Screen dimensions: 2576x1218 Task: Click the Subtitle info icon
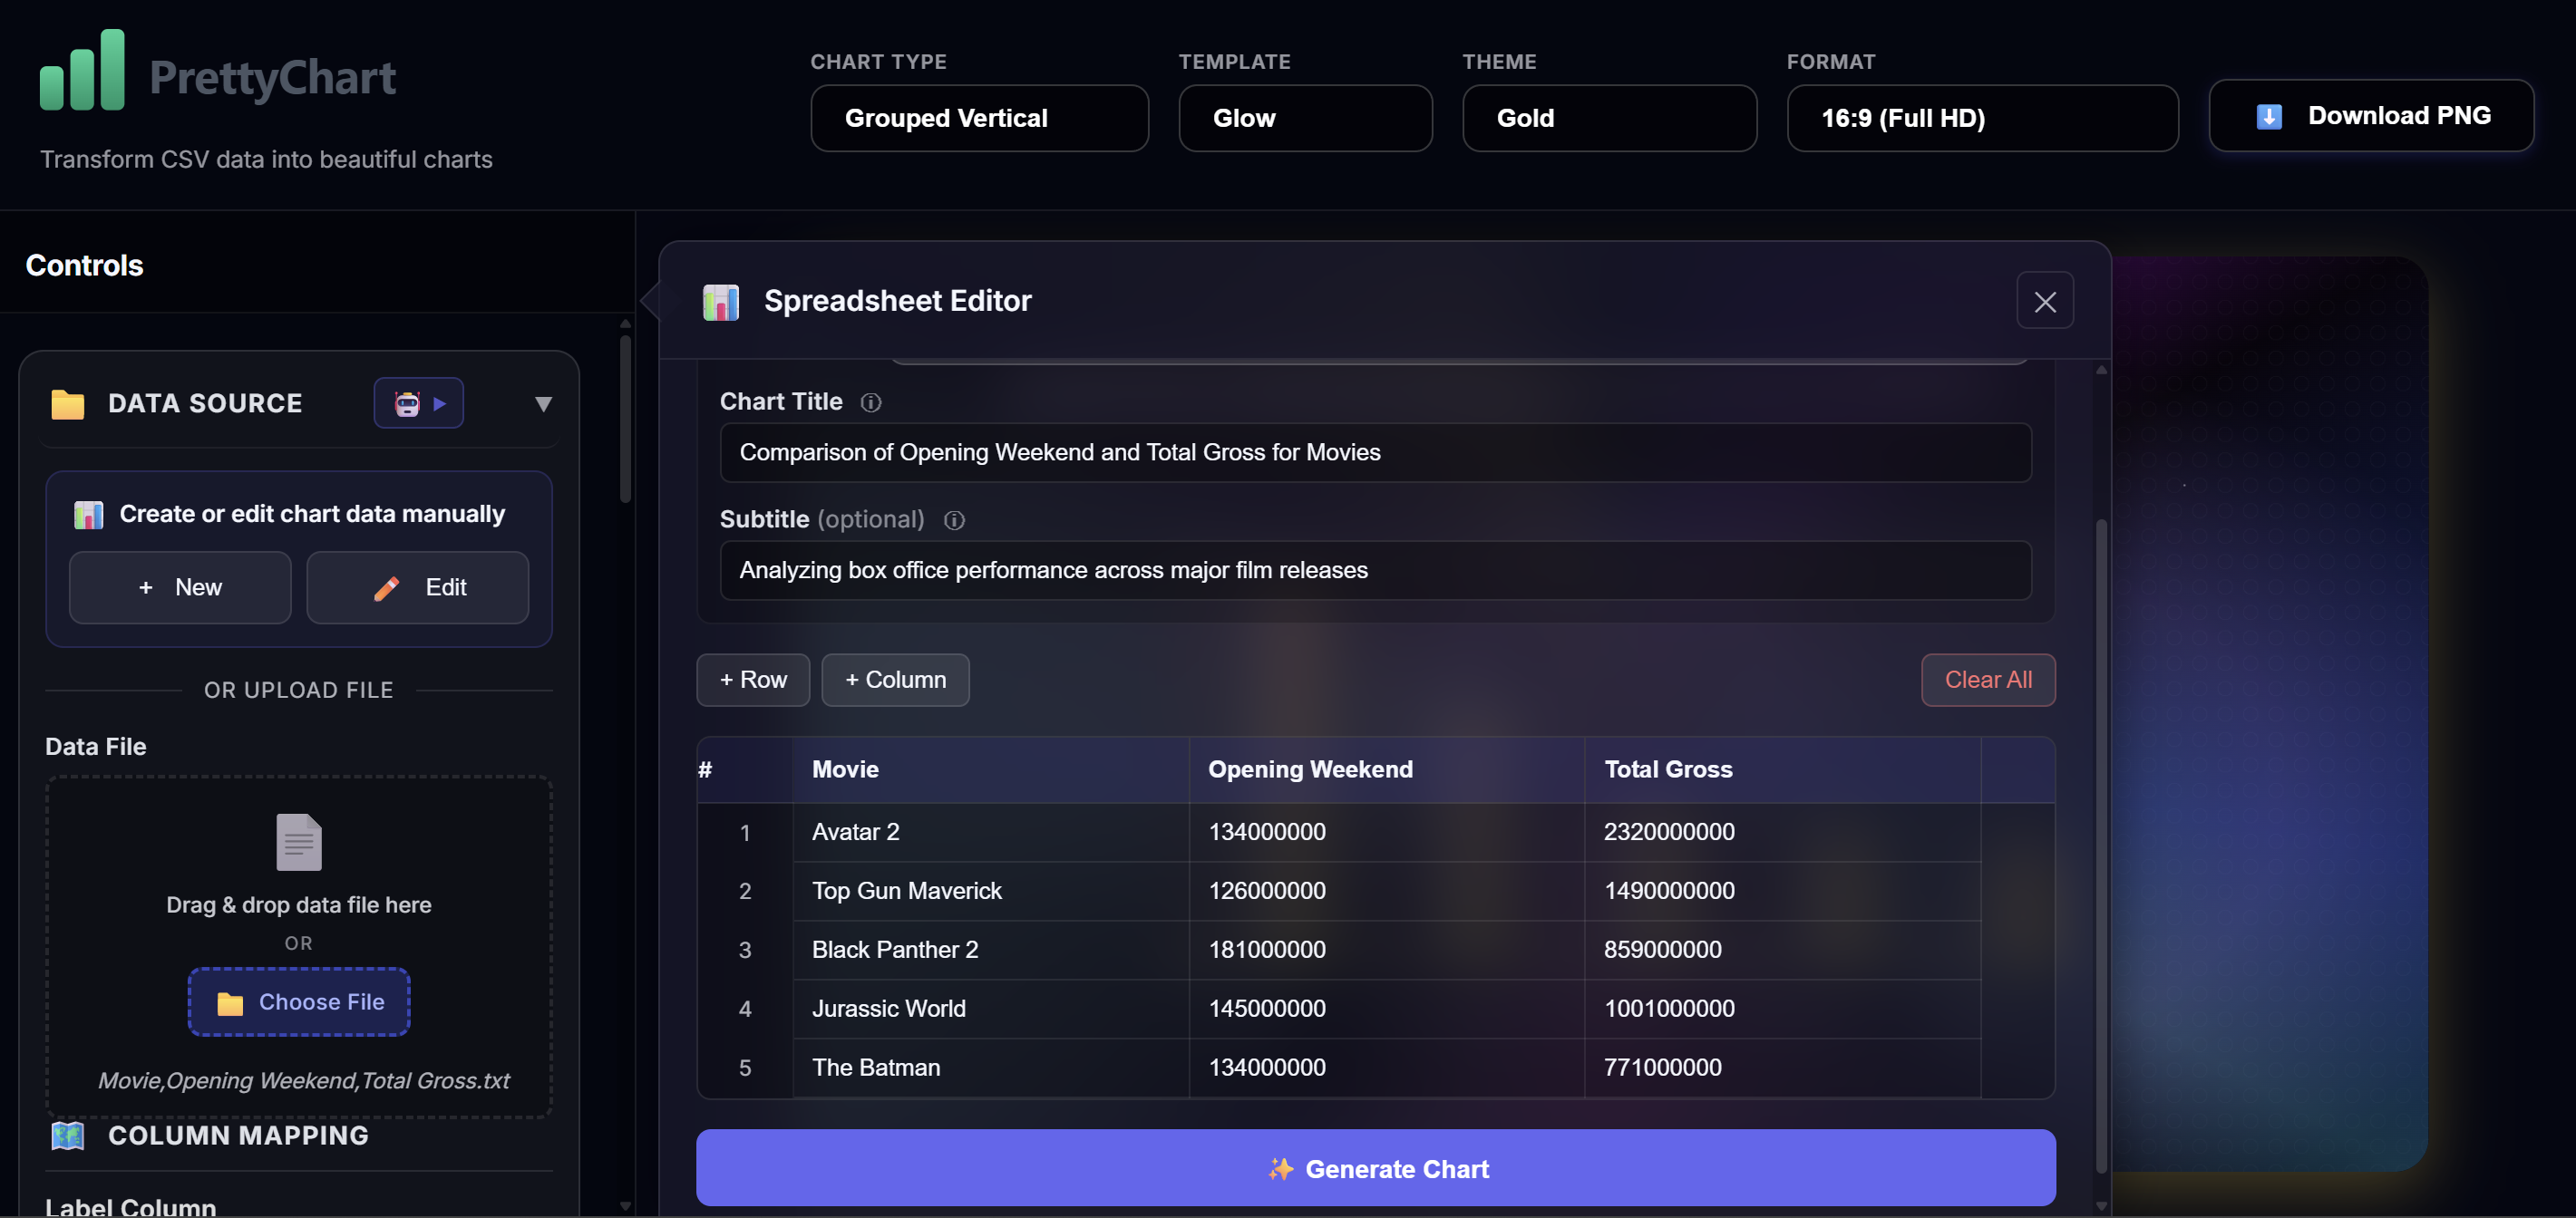[954, 519]
